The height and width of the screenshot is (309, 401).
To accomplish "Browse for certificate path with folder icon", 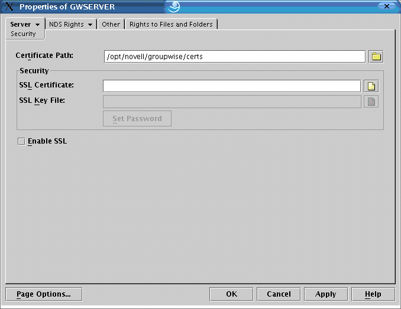I will pyautogui.click(x=376, y=57).
